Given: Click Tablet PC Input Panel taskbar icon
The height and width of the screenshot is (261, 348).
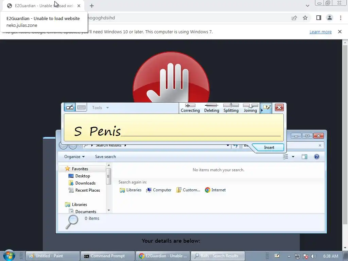Looking at the screenshot, I should tap(277, 256).
